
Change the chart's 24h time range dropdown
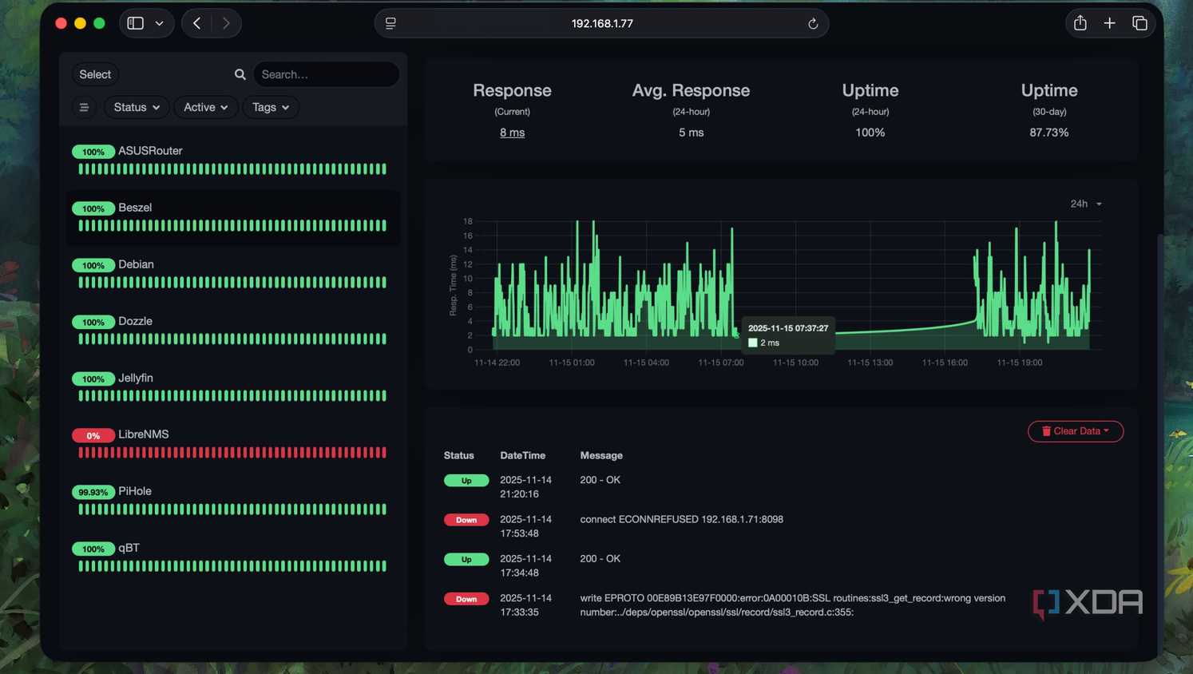1086,204
